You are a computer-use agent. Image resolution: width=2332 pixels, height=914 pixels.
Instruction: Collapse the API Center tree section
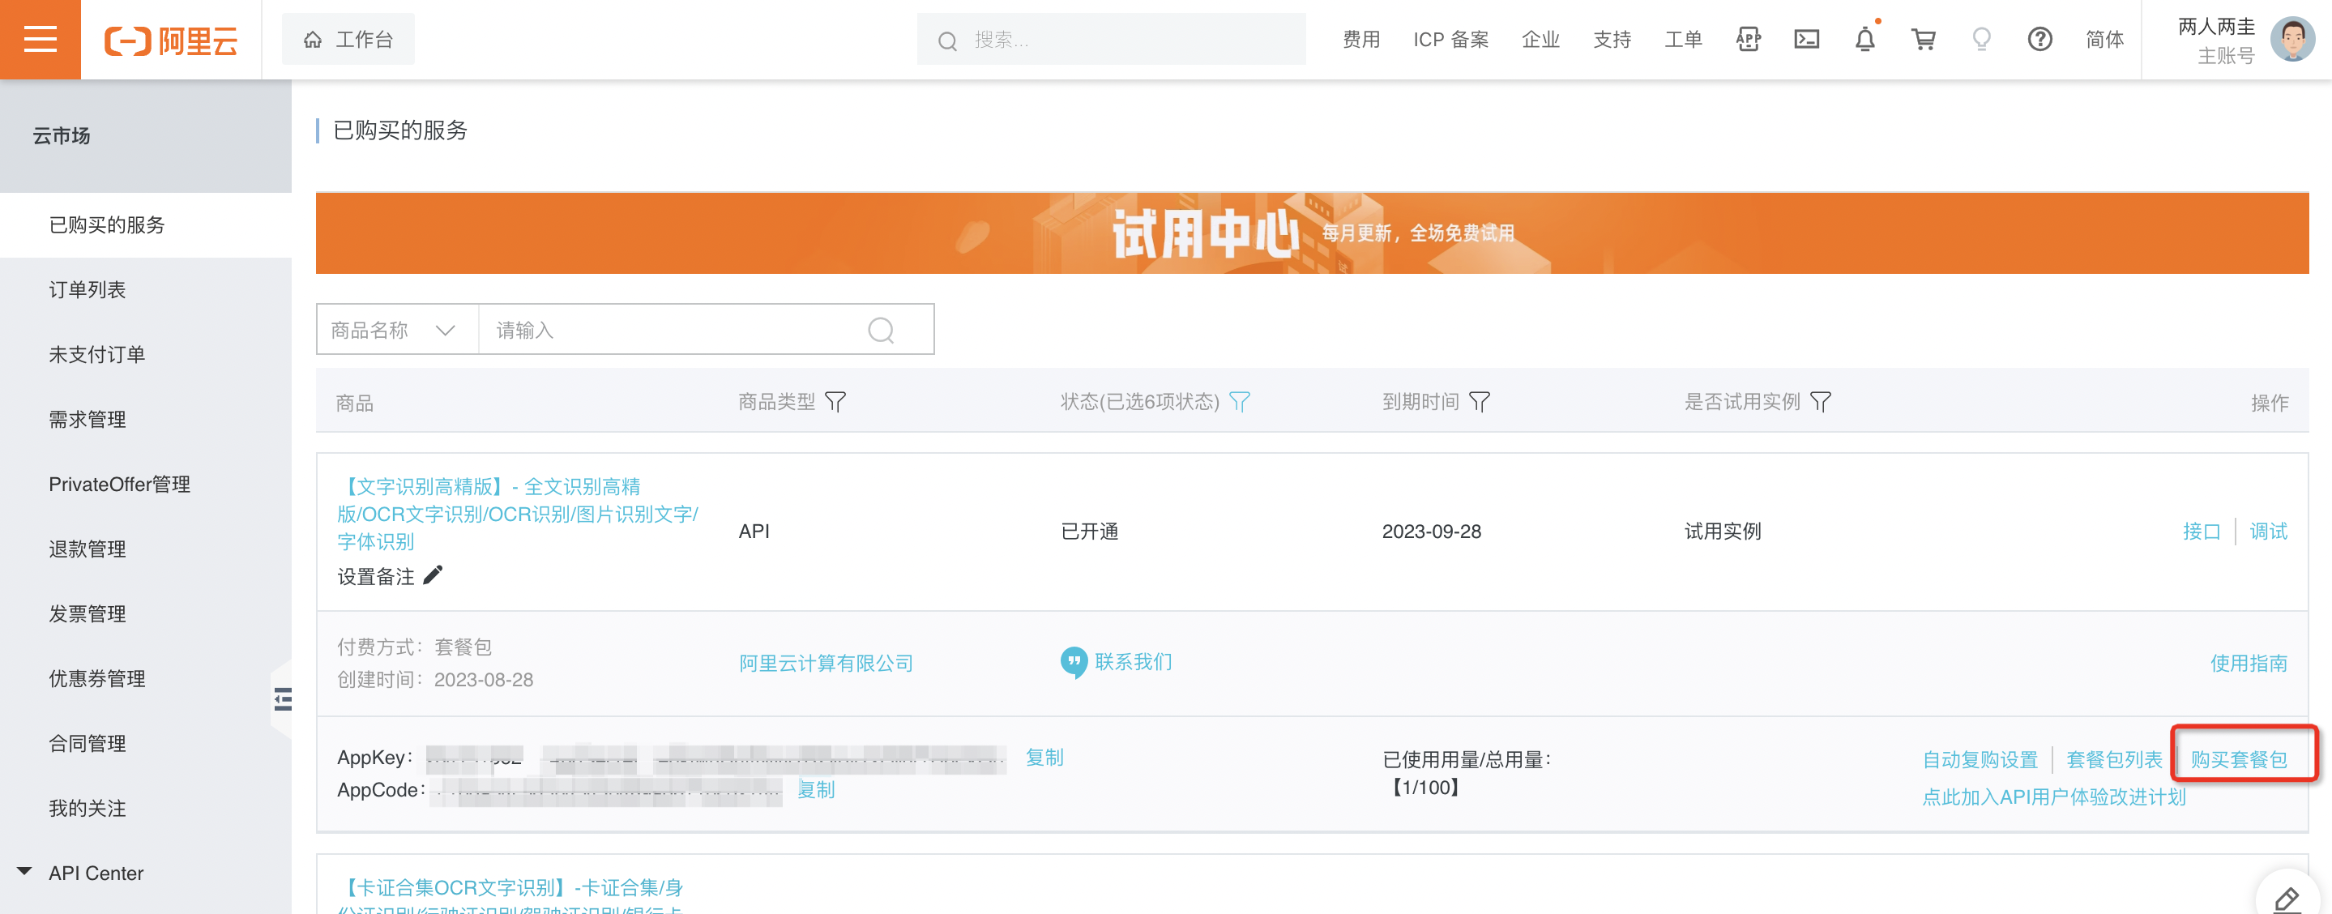pos(24,873)
